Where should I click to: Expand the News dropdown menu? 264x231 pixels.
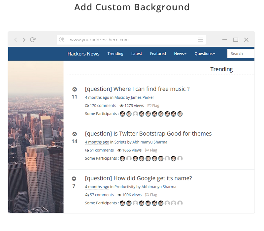pyautogui.click(x=180, y=54)
